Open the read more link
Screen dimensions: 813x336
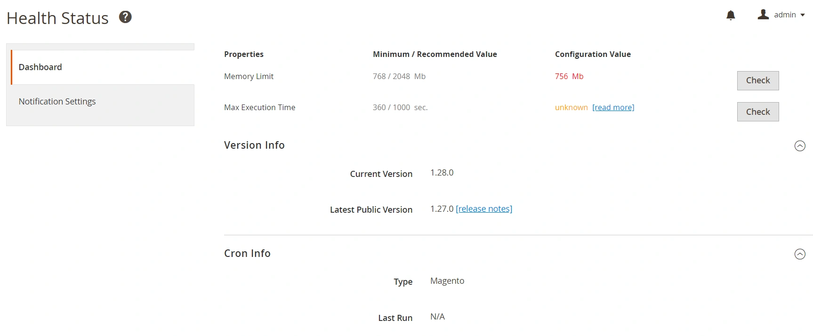tap(613, 107)
